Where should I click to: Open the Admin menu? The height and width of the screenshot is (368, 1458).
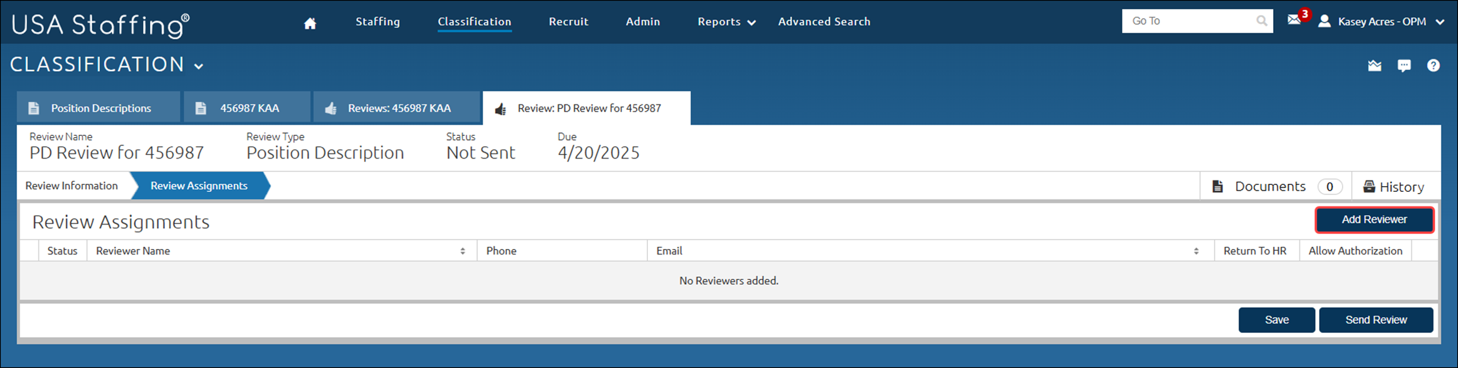(x=643, y=22)
